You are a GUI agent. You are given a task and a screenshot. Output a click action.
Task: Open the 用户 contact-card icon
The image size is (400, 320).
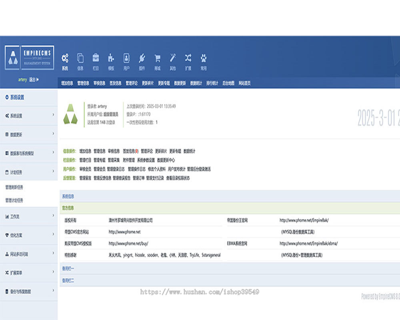click(126, 58)
